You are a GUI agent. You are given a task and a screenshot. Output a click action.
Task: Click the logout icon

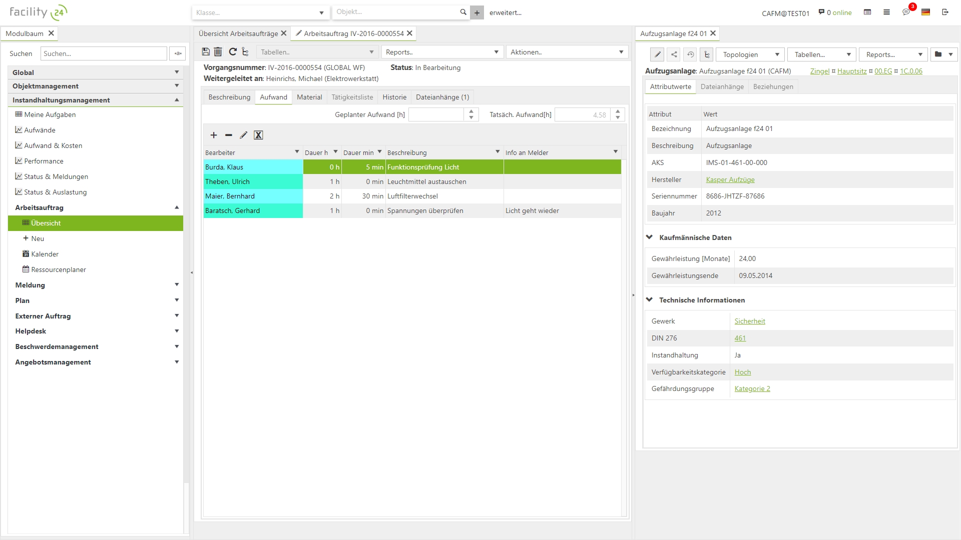(945, 12)
